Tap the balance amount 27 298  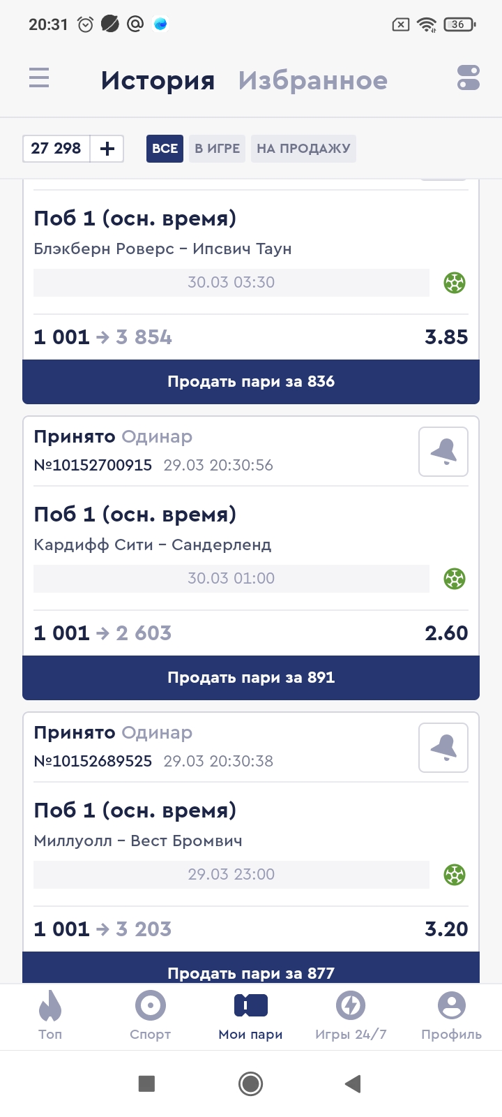click(x=56, y=149)
